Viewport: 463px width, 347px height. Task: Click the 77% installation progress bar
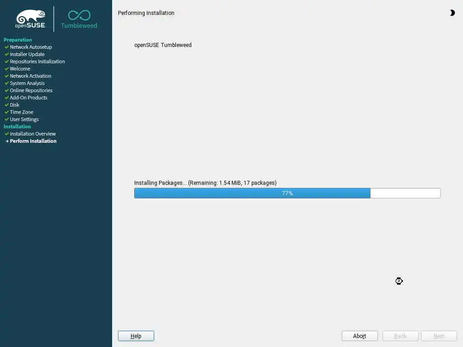tap(287, 193)
